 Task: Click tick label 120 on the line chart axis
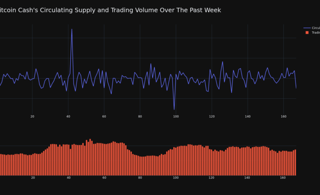[x=212, y=117]
